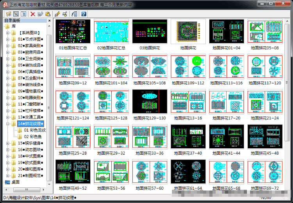Close the 目录面板 directory panel
The image size is (293, 203).
pyautogui.click(x=49, y=21)
